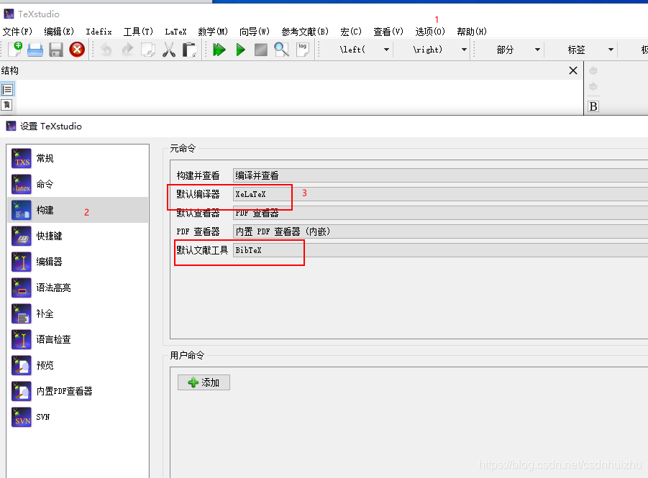
Task: Open the 内置PDF查看器 settings page
Action: (78, 391)
